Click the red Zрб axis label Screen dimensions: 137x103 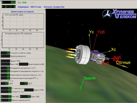(x=105, y=63)
